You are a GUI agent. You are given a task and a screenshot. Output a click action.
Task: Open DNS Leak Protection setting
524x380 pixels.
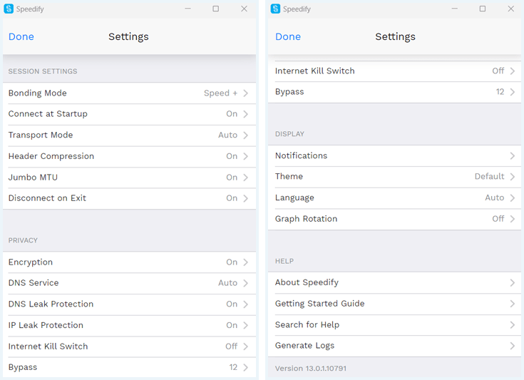(129, 304)
